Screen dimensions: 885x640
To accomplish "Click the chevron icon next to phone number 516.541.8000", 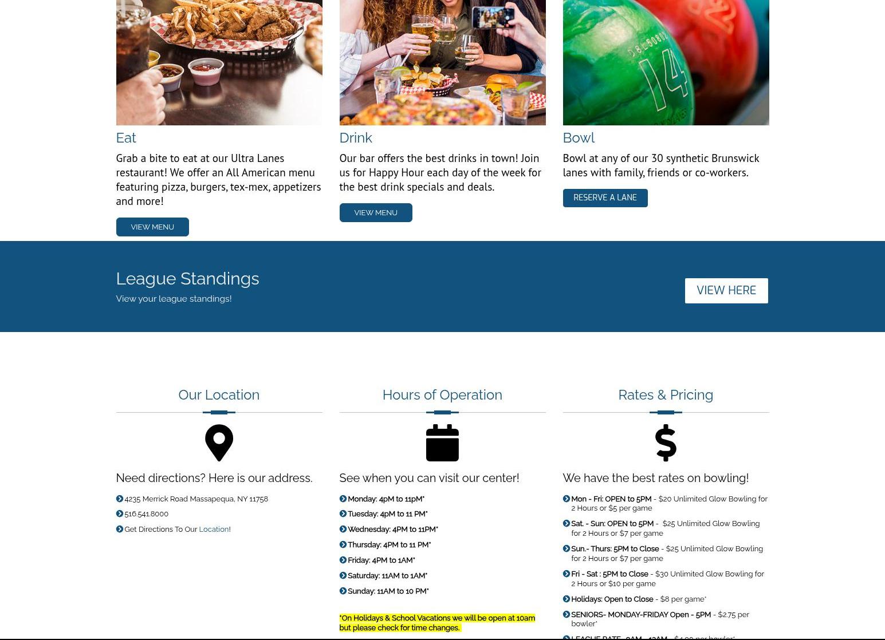I will (x=119, y=513).
